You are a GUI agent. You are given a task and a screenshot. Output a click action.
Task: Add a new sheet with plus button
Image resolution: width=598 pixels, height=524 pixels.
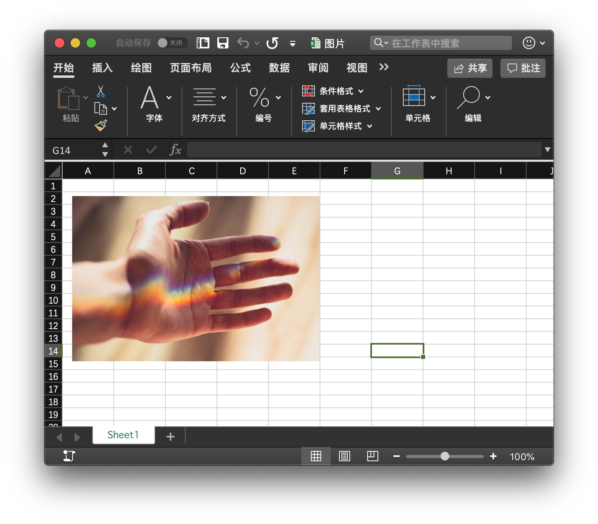(x=171, y=437)
